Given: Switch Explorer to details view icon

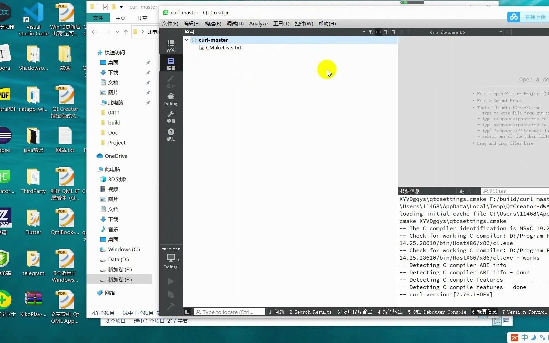Looking at the screenshot, I should click(497, 321).
